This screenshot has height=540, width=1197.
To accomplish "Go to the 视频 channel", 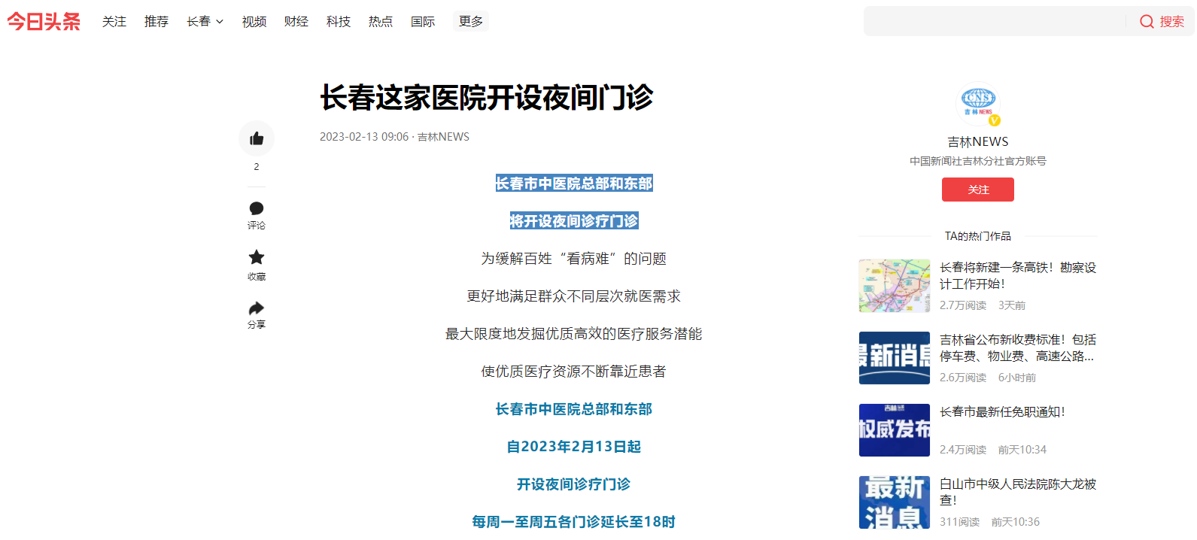I will pos(254,22).
